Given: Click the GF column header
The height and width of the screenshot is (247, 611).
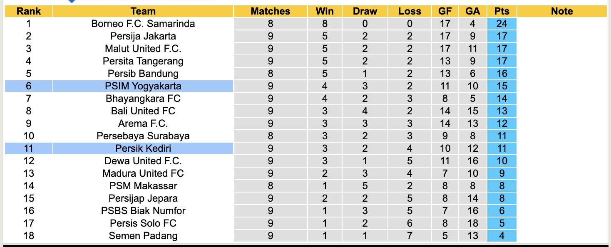Looking at the screenshot, I should pos(445,11).
